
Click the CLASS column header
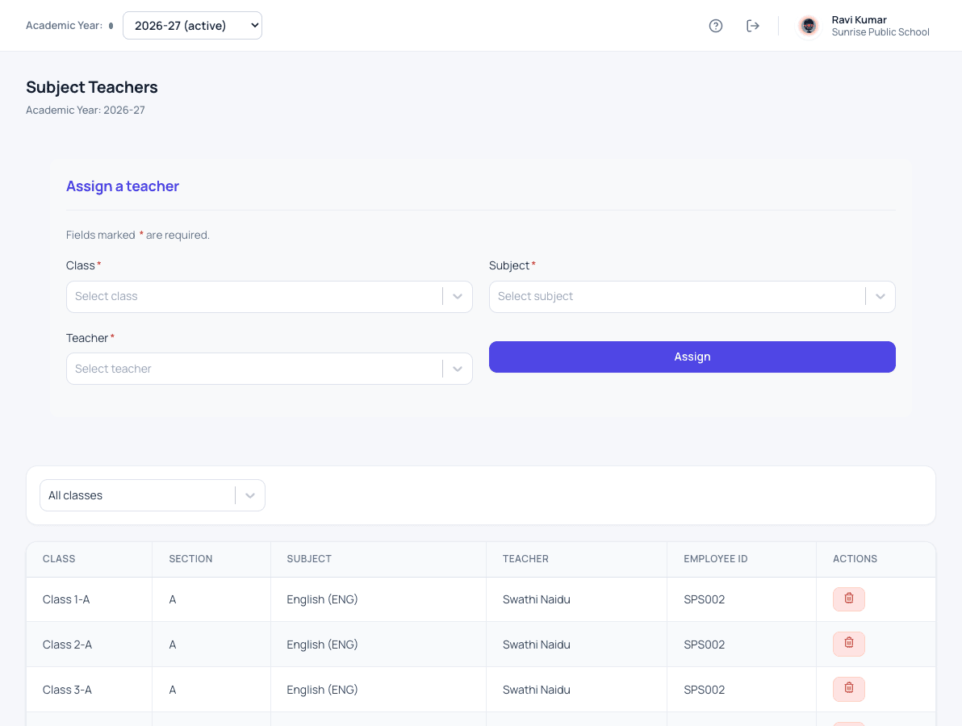59,559
